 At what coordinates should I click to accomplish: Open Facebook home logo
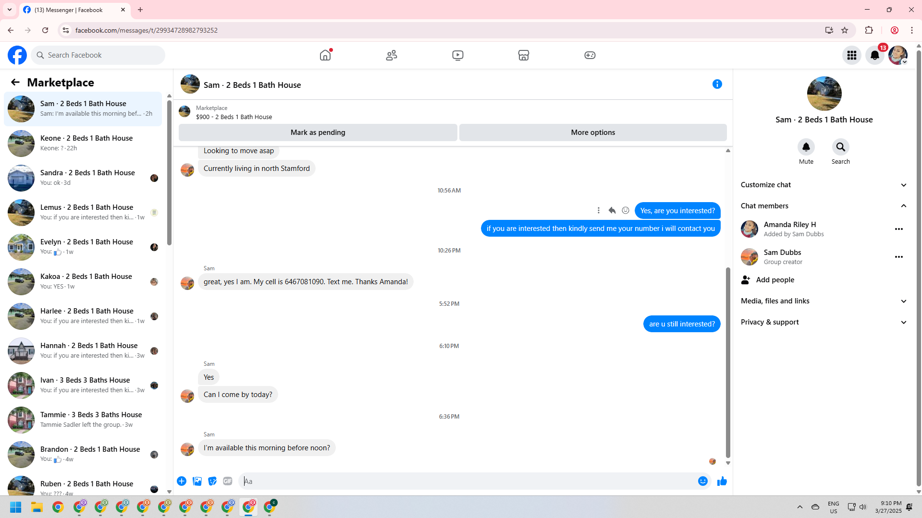[x=17, y=55]
